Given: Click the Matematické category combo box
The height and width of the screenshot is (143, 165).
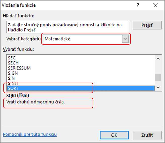Looking at the screenshot, I should tap(86, 39).
